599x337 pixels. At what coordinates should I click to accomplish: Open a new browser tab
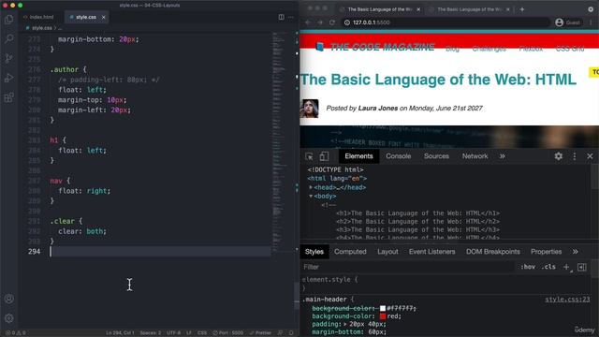point(522,9)
